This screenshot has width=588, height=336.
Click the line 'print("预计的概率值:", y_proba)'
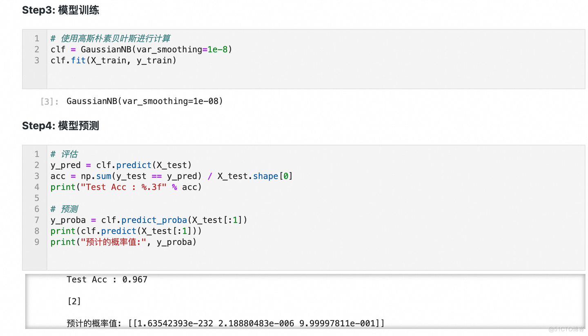(x=124, y=242)
